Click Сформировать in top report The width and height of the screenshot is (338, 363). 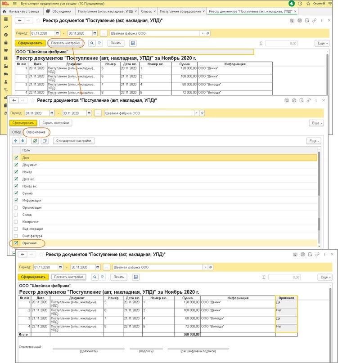(30, 43)
